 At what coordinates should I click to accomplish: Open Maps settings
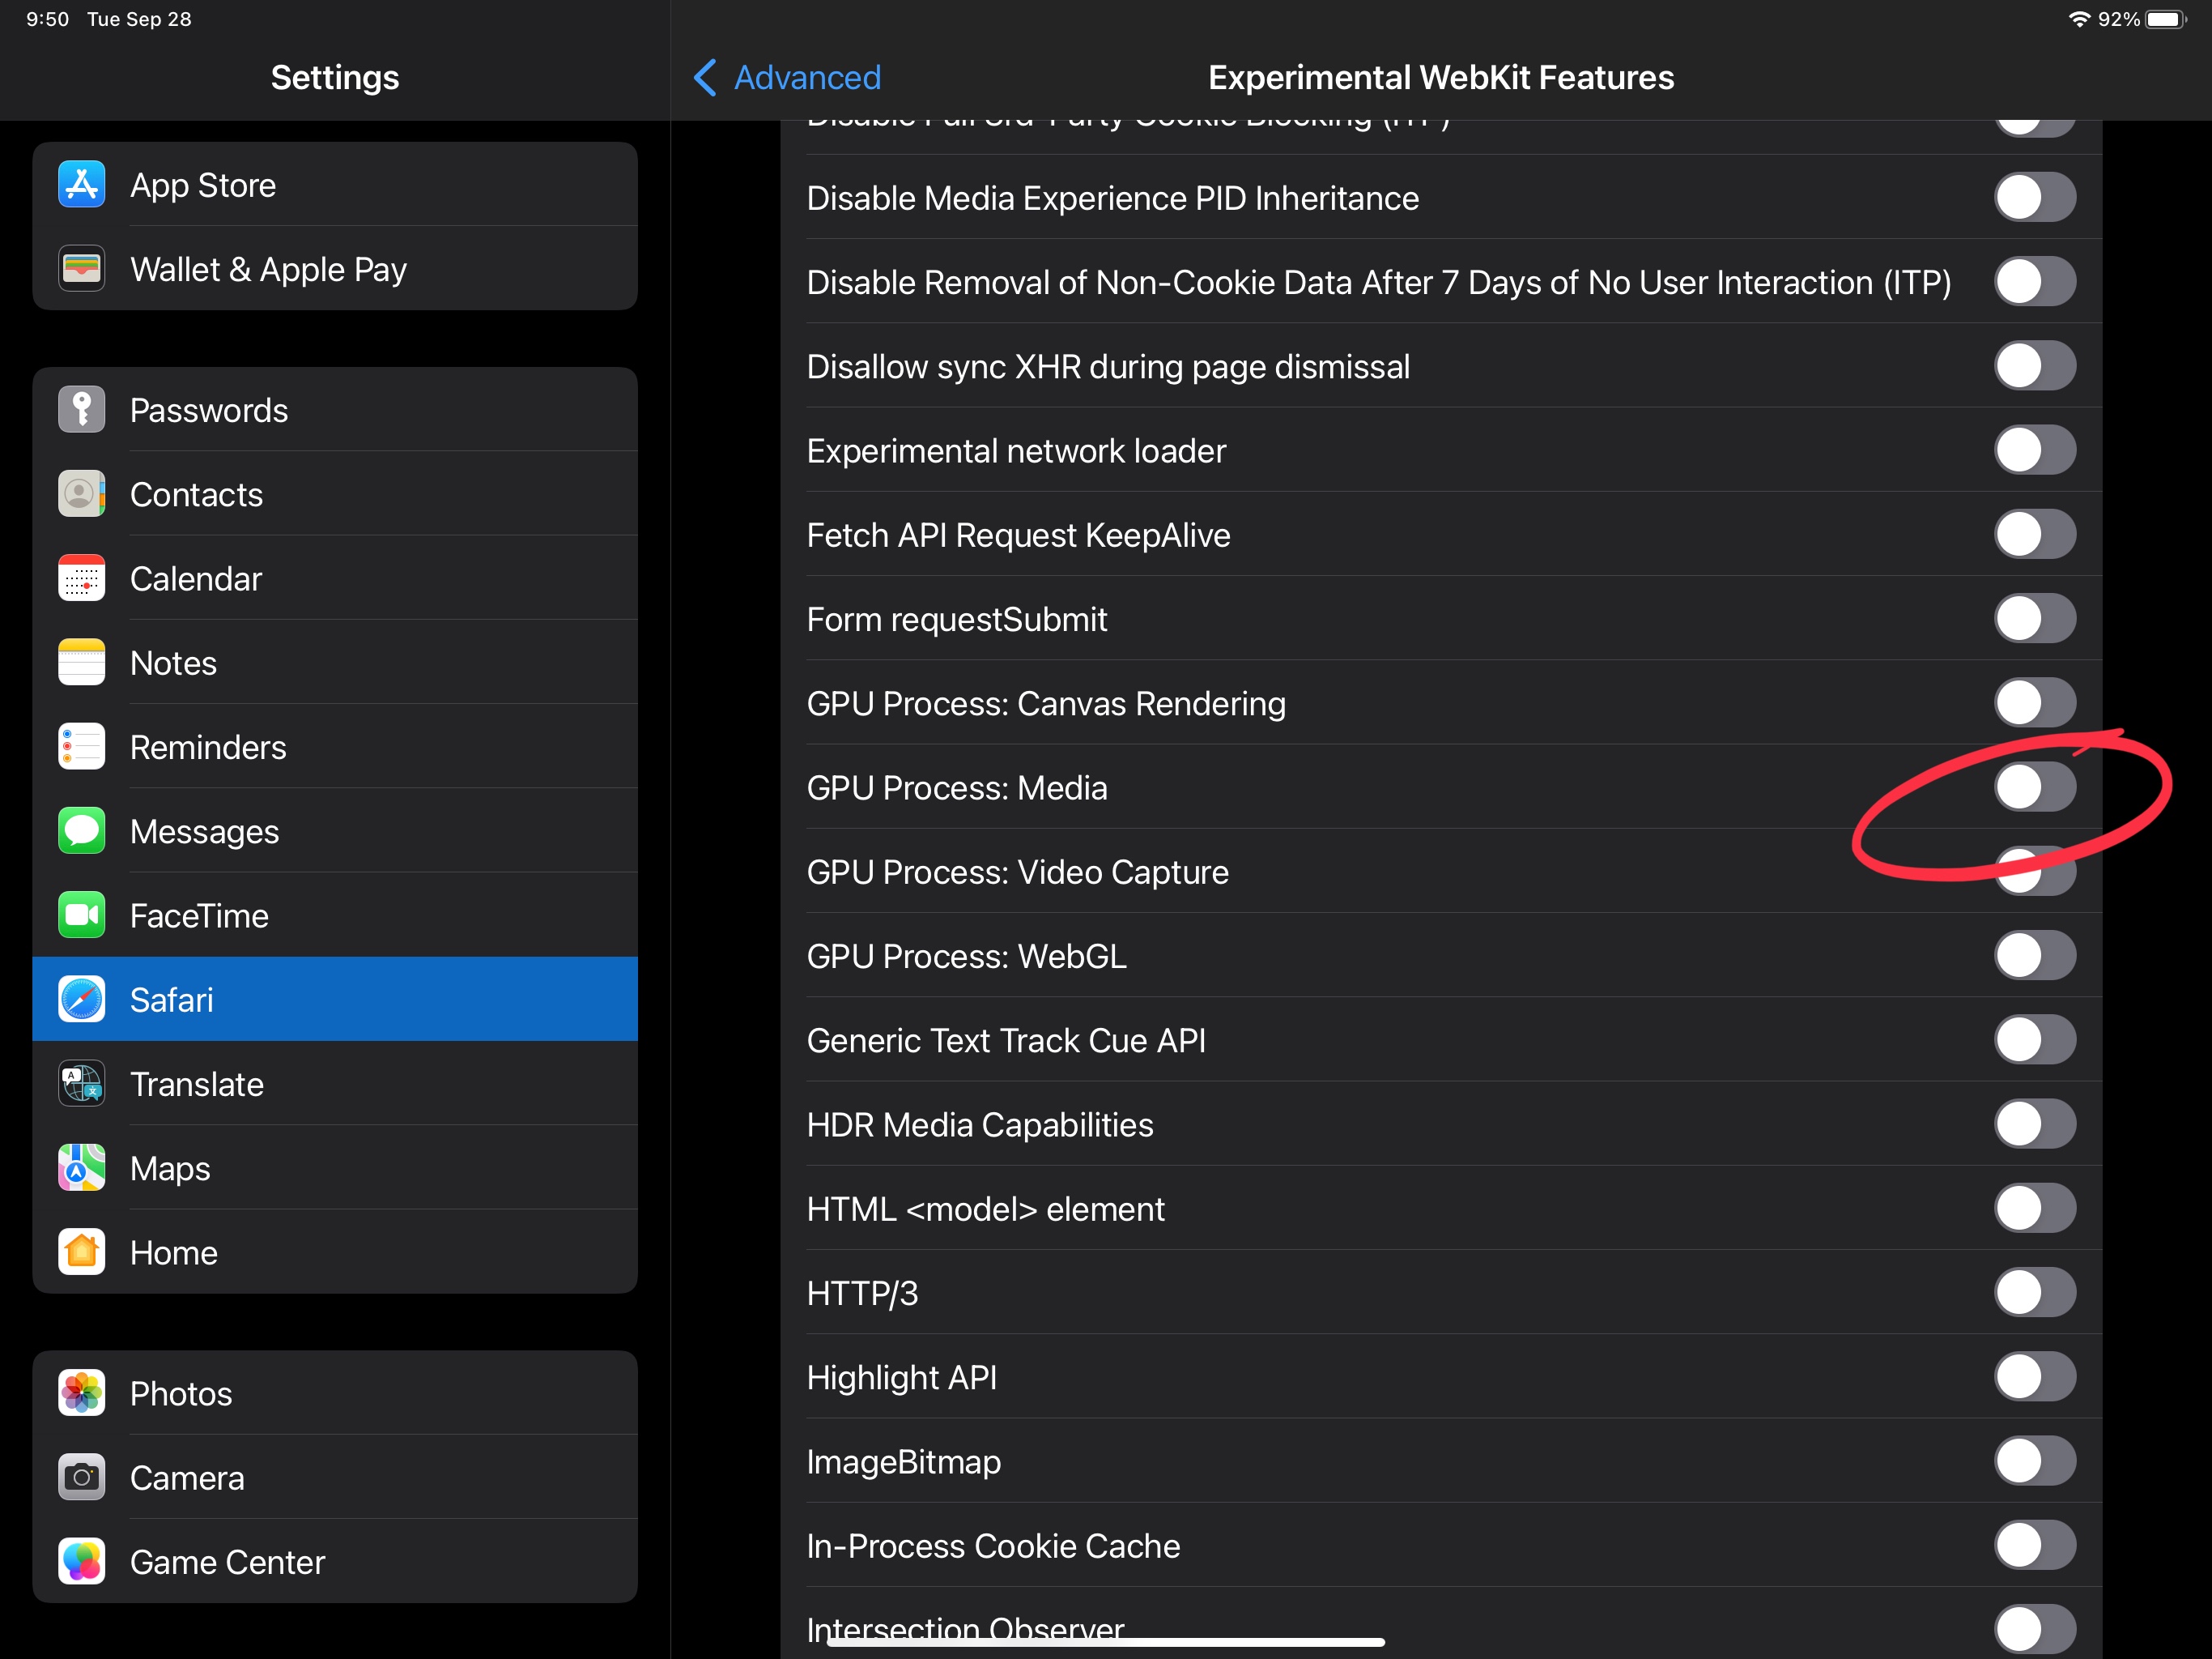[335, 1169]
